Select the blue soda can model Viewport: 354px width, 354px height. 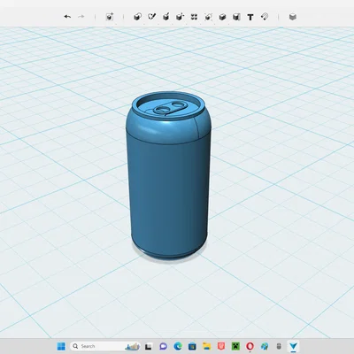click(x=168, y=177)
